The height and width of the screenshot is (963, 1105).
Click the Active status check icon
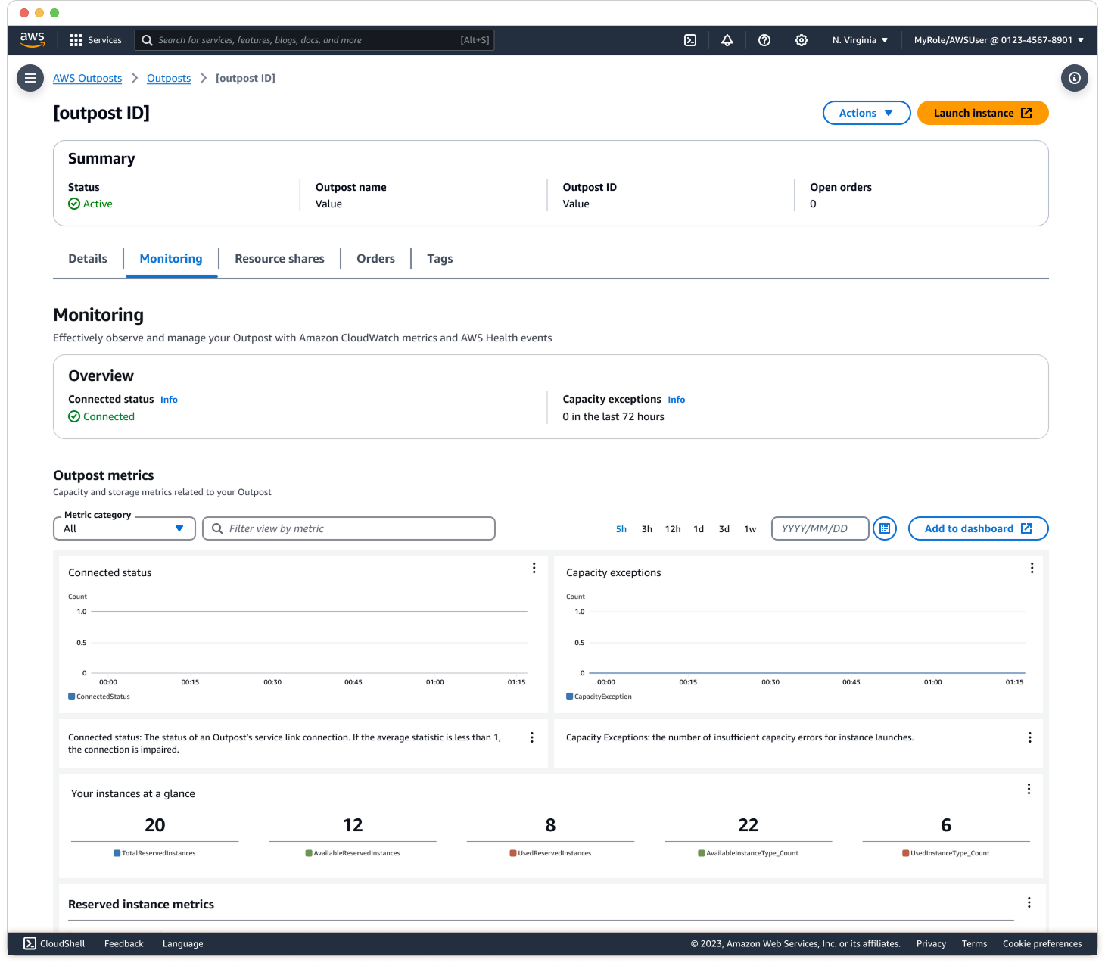coord(74,204)
